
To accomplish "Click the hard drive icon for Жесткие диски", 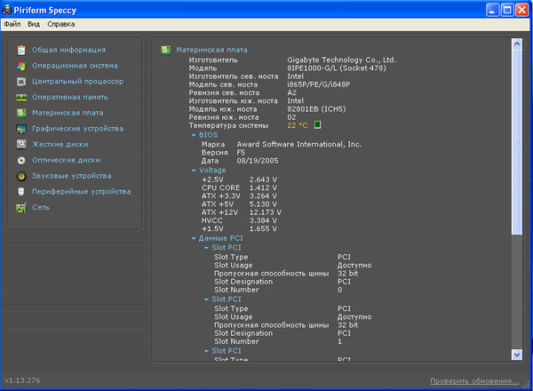I will (x=21, y=145).
